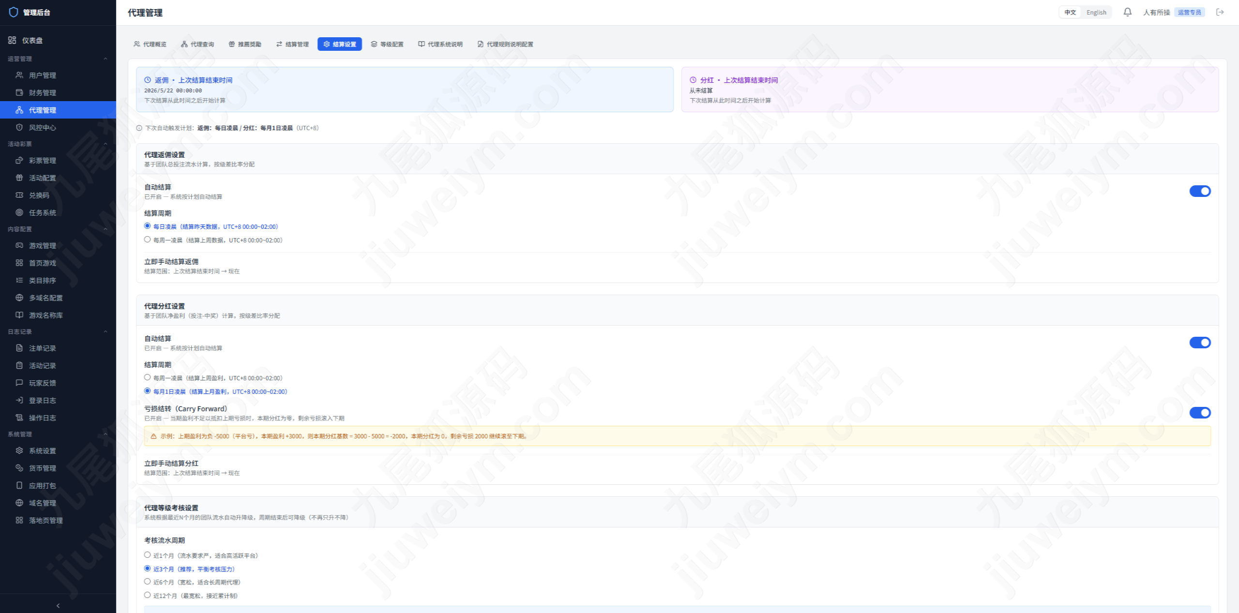The image size is (1239, 613).
Task: Collapse sidebar with bottom chevron arrow
Action: click(58, 605)
